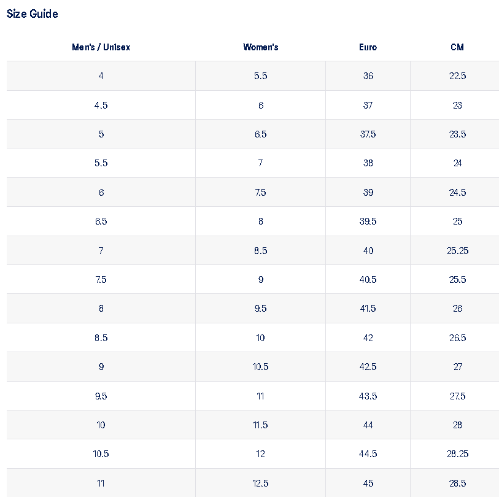This screenshot has height=497, width=499.
Task: Click the Women's size 11.5 cell
Action: click(x=261, y=425)
